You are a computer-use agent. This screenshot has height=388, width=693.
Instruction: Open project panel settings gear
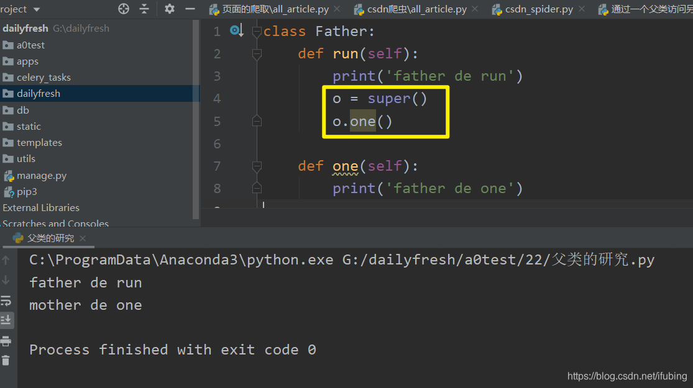169,9
